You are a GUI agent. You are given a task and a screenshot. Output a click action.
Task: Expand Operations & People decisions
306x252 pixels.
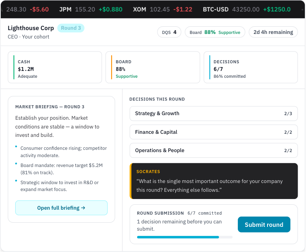coord(213,151)
